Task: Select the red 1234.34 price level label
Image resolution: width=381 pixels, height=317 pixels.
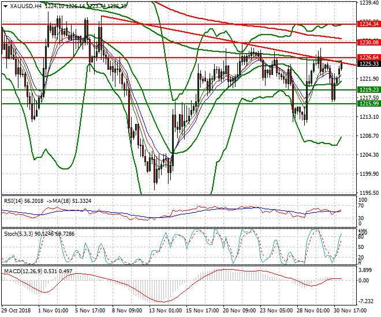Action: point(369,24)
